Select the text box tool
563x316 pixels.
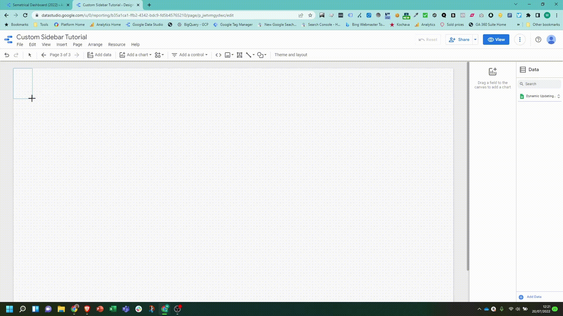(240, 55)
